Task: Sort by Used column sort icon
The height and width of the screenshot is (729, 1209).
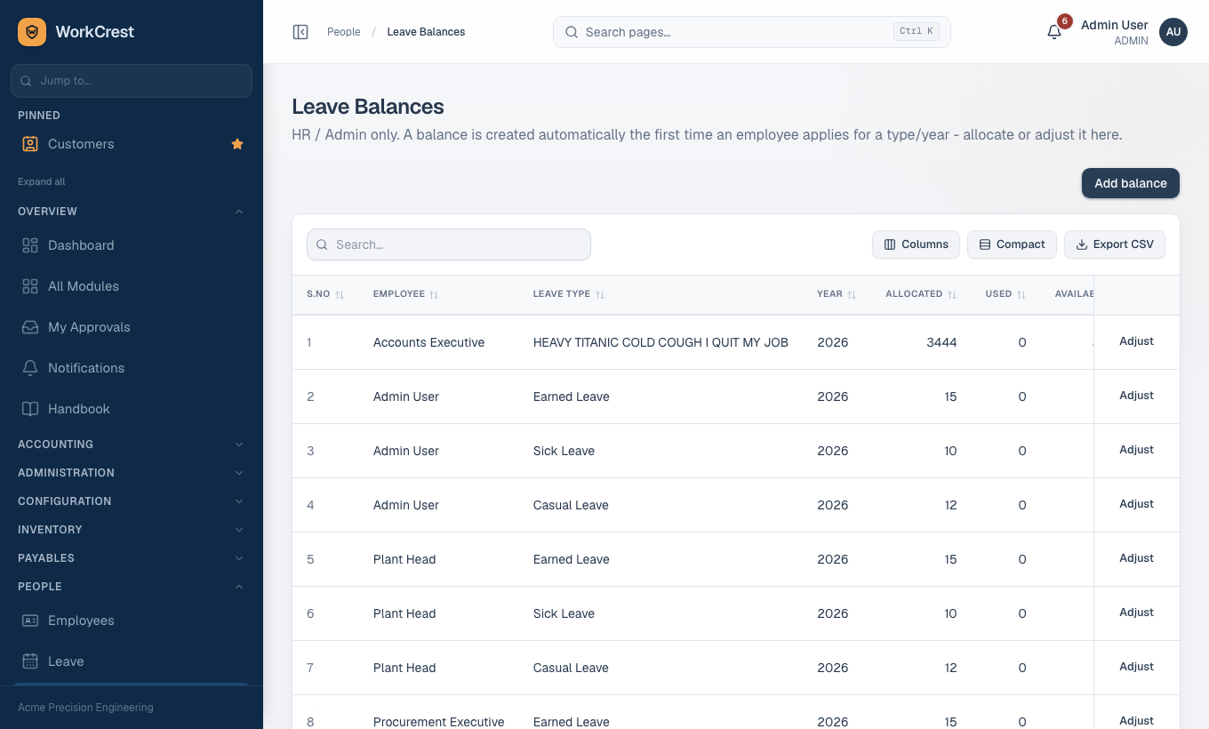Action: [x=1021, y=294]
